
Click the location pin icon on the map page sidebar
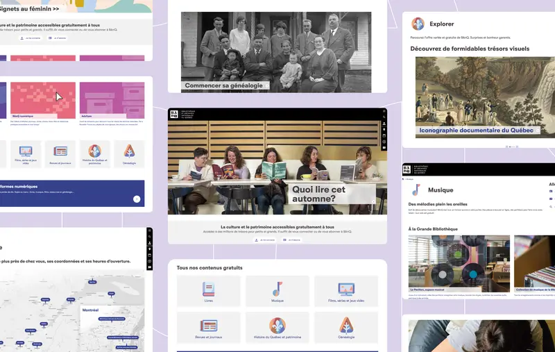(x=149, y=249)
